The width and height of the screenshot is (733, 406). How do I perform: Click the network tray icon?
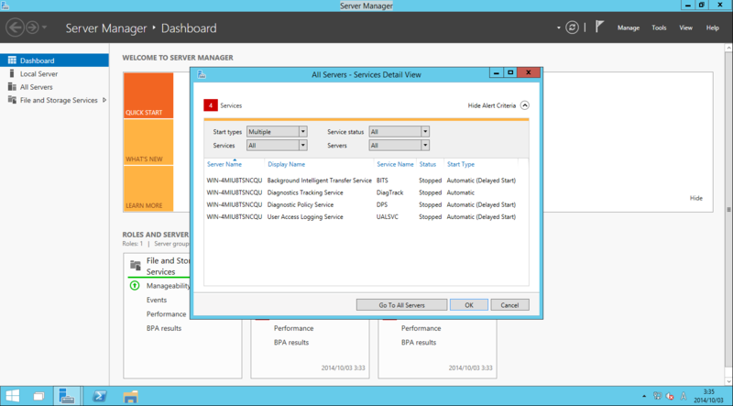pyautogui.click(x=657, y=396)
